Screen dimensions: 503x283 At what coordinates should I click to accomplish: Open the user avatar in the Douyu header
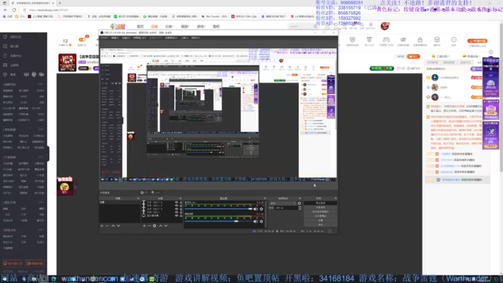tap(385, 26)
